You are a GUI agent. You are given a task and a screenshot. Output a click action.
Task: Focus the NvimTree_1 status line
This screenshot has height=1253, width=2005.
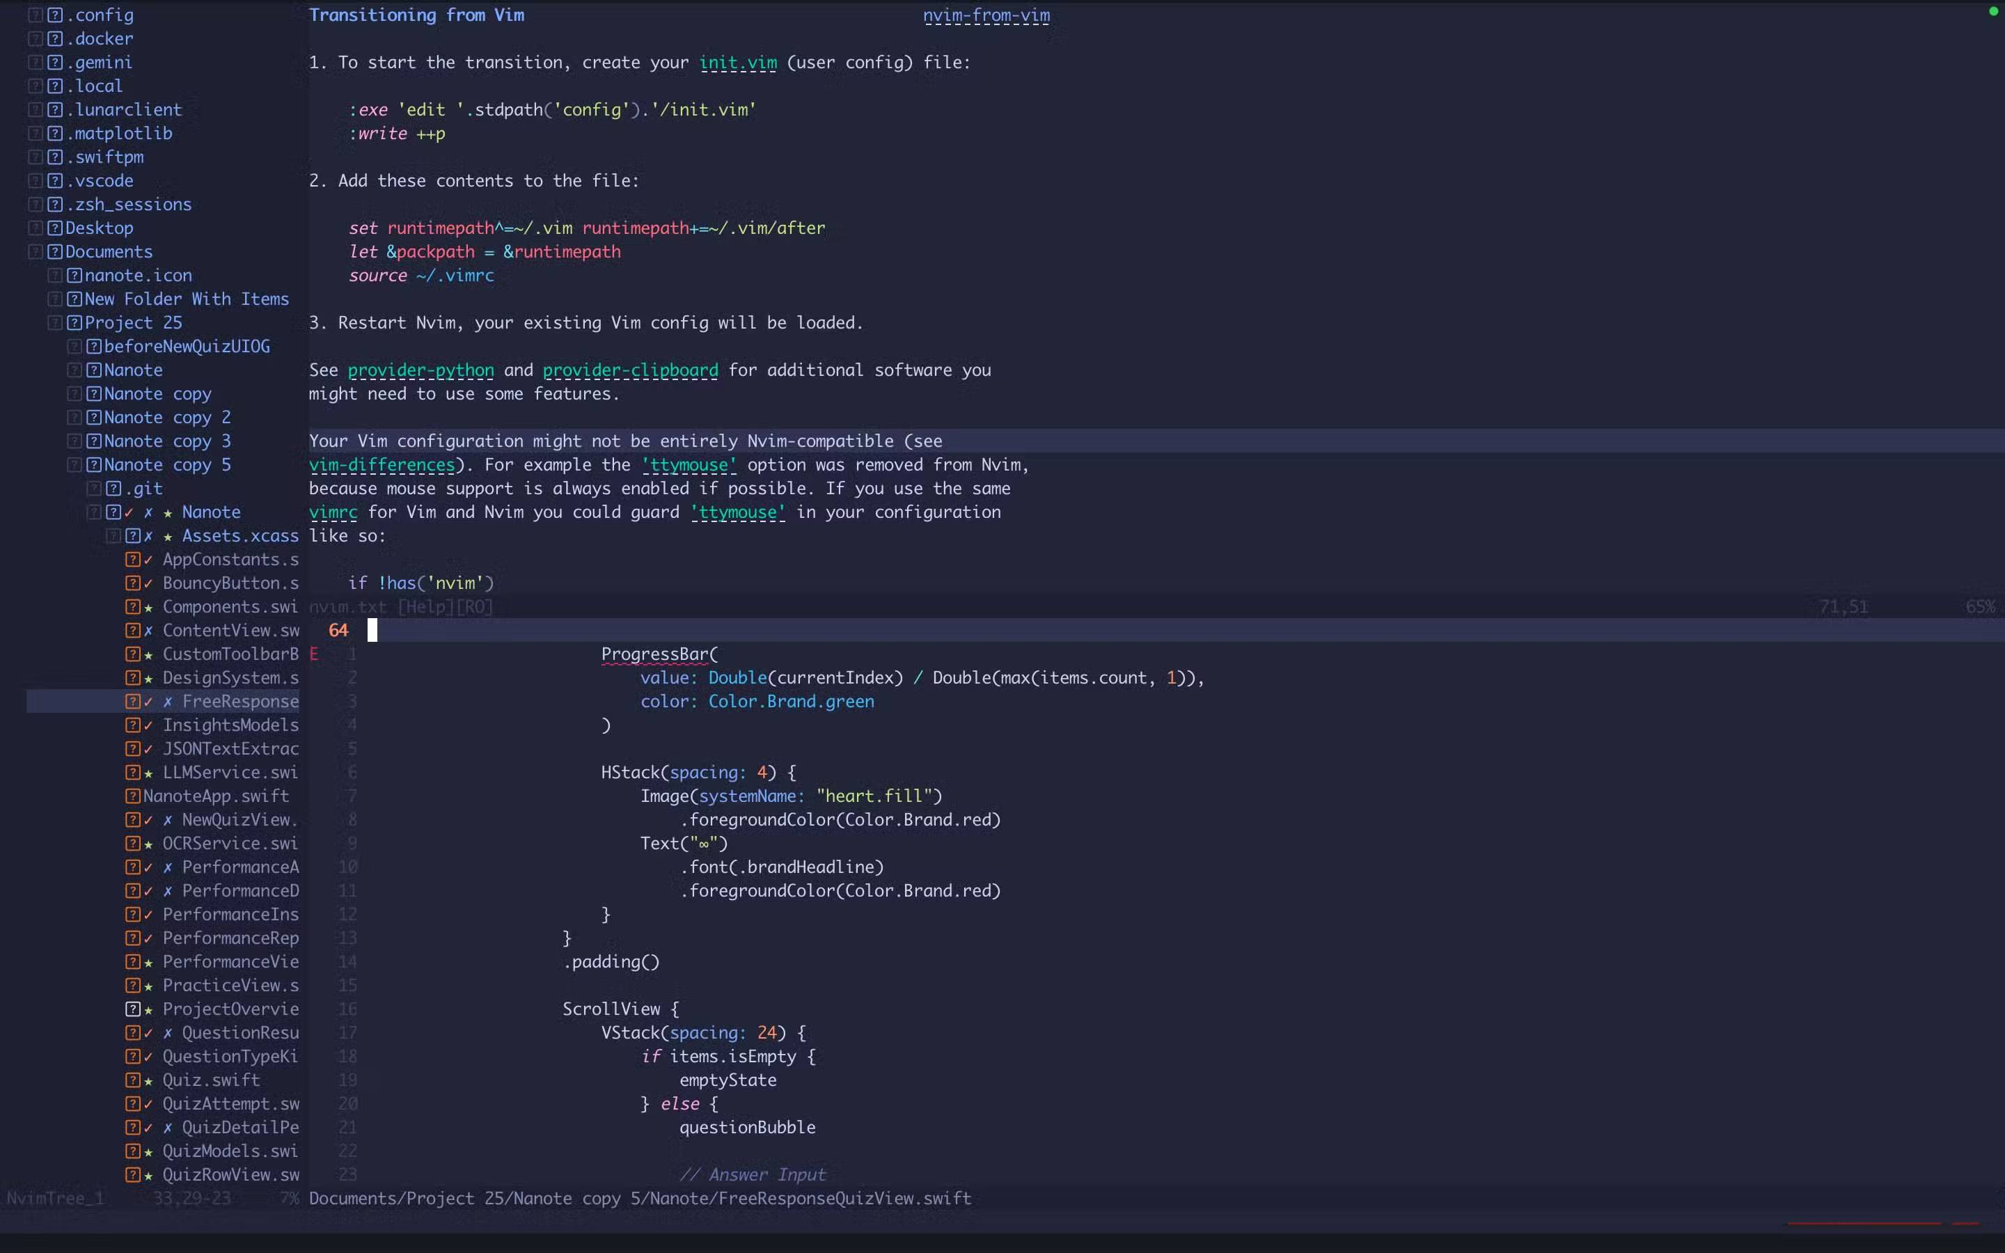tap(55, 1198)
